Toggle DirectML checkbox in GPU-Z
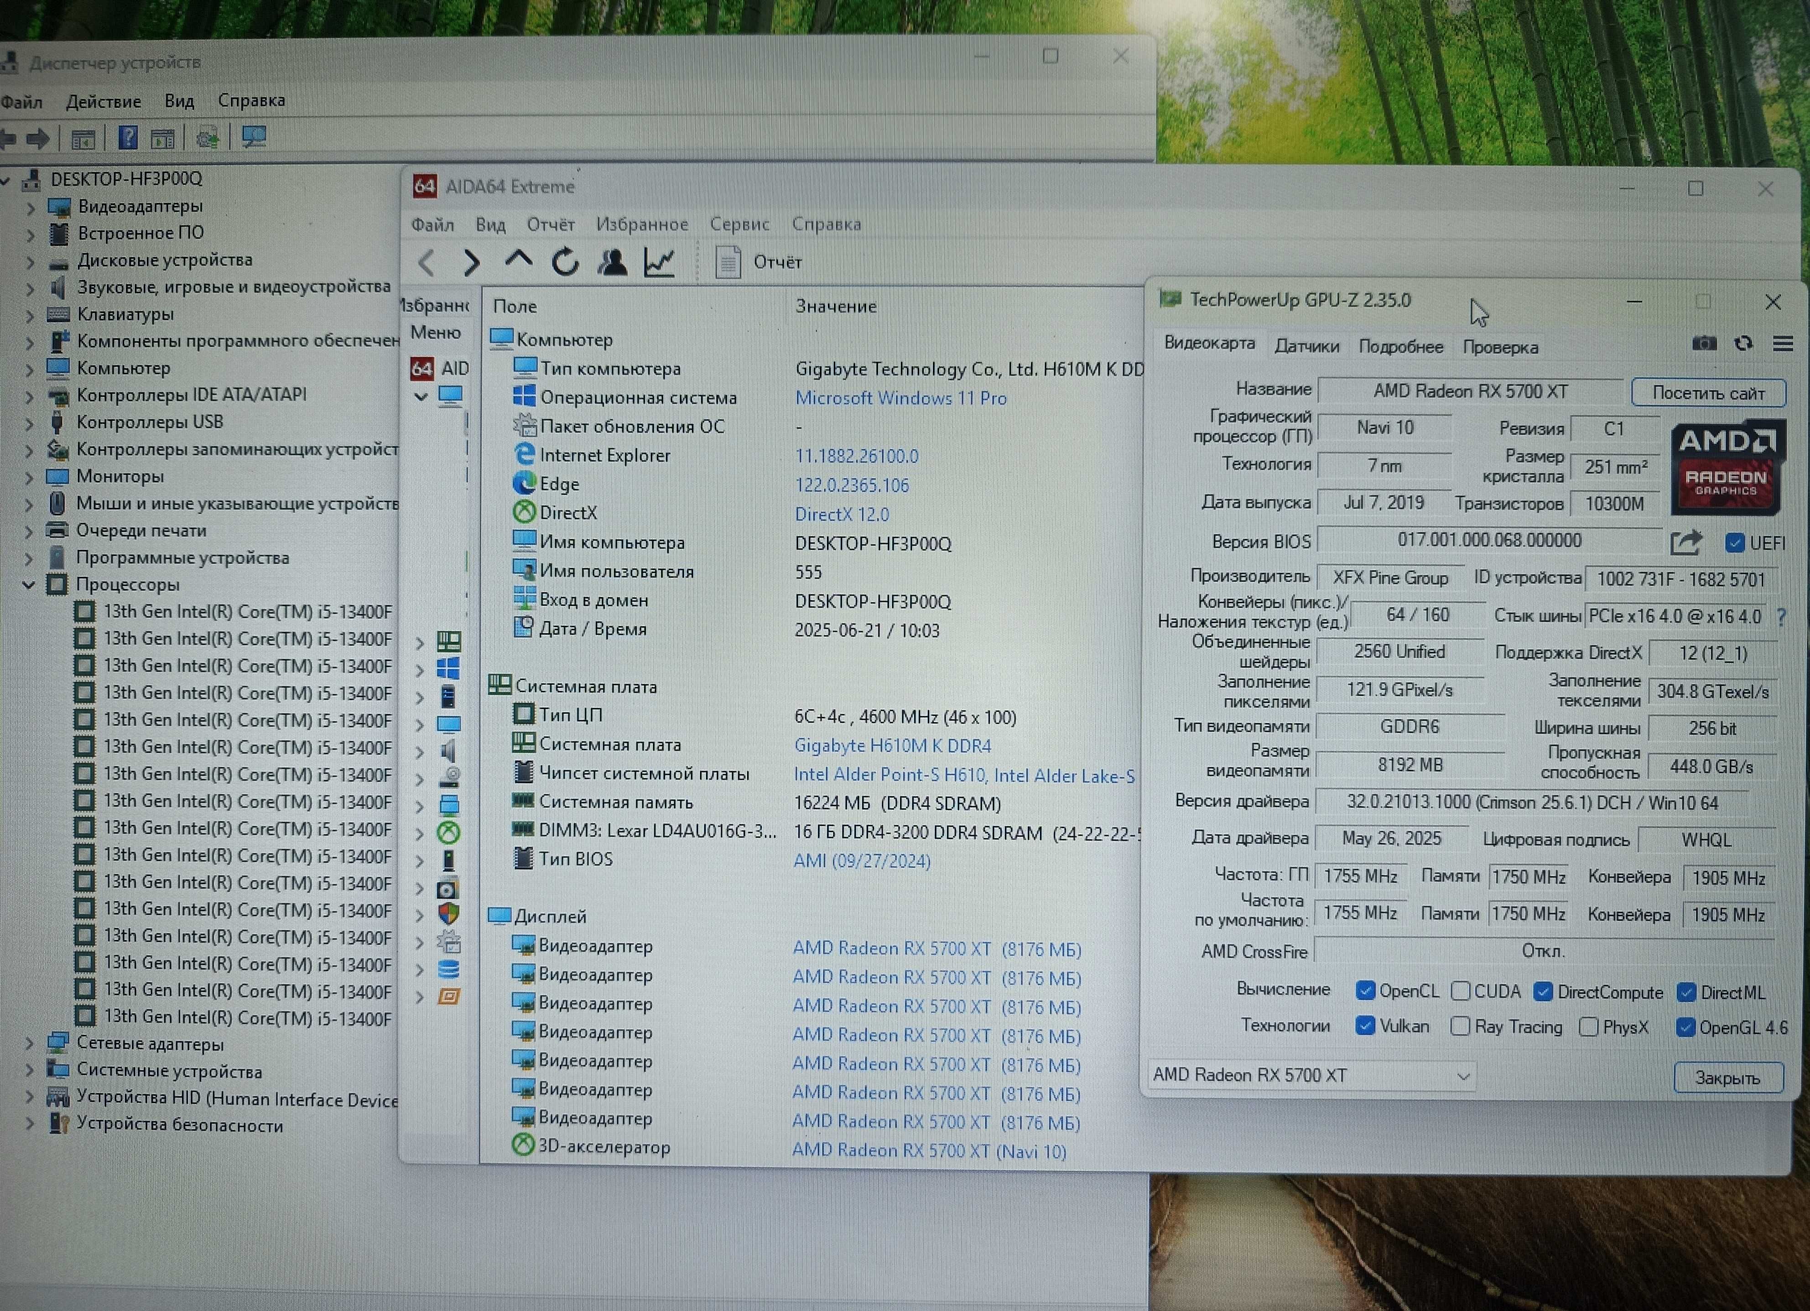 pyautogui.click(x=1686, y=993)
